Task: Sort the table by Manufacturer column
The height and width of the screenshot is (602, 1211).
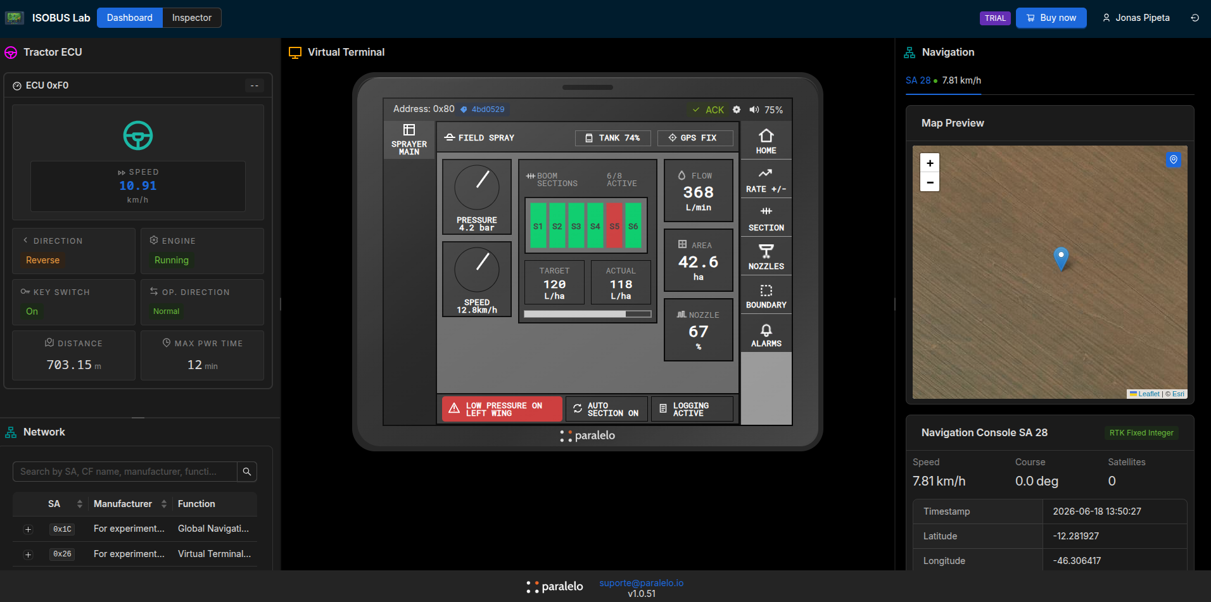Action: [x=164, y=504]
